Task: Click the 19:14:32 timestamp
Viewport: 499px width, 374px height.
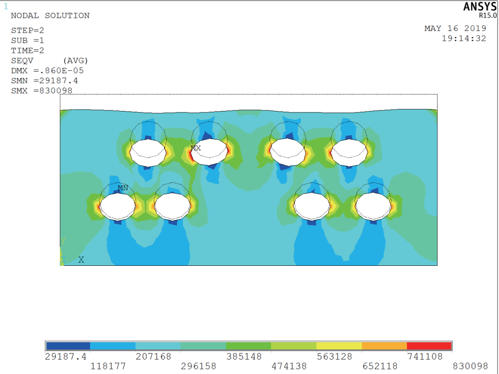Action: [x=464, y=38]
